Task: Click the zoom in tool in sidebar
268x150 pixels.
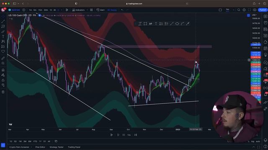Action: point(3,63)
